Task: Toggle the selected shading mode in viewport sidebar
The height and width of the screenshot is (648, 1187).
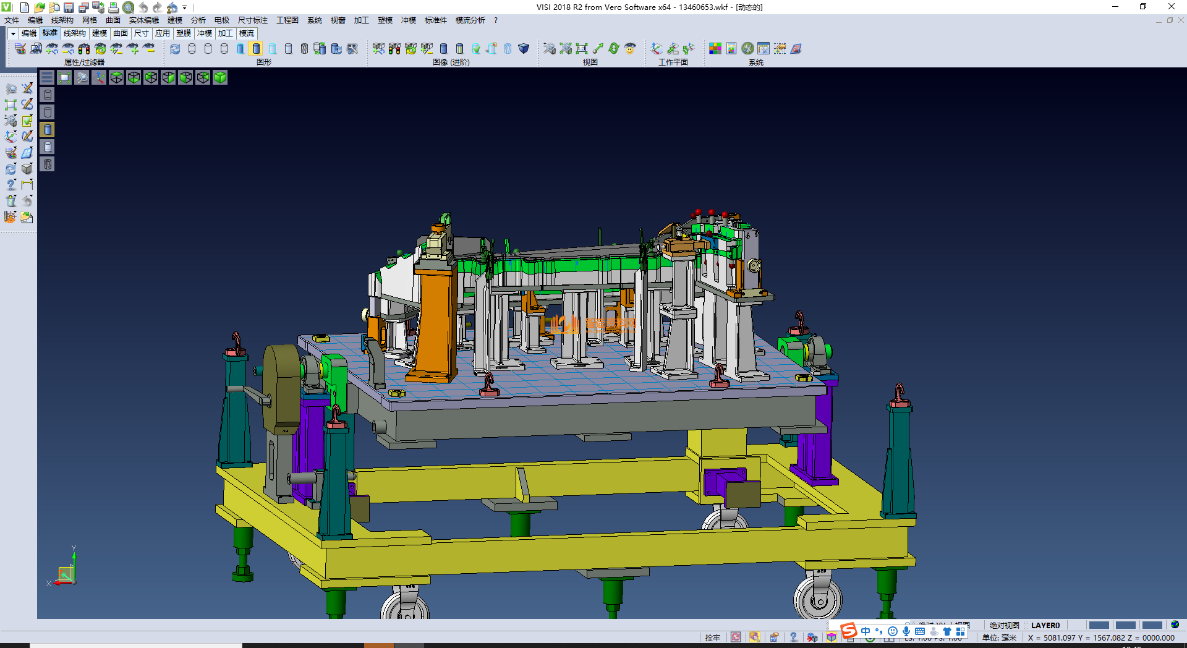Action: 48,129
